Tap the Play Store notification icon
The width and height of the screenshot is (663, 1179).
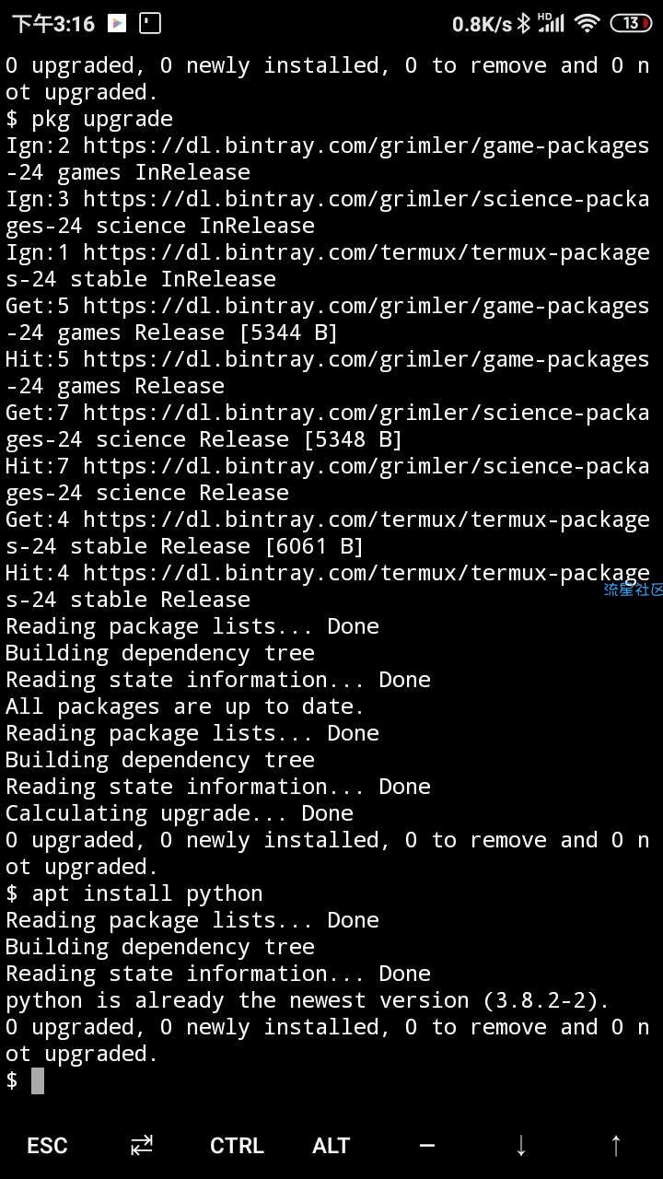pos(117,23)
